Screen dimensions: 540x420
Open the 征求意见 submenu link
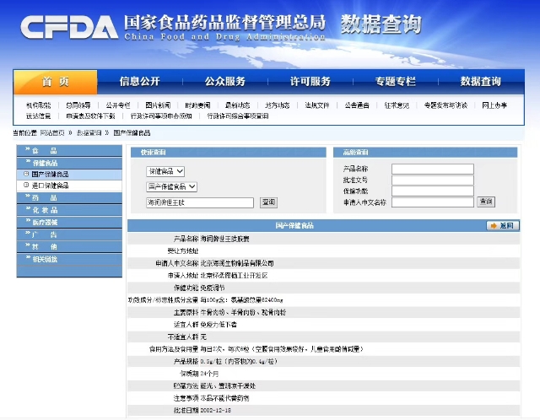tap(397, 105)
